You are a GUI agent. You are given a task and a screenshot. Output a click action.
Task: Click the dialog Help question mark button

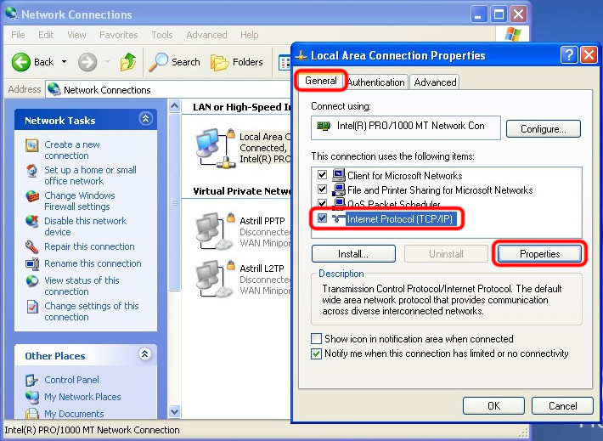pyautogui.click(x=569, y=55)
